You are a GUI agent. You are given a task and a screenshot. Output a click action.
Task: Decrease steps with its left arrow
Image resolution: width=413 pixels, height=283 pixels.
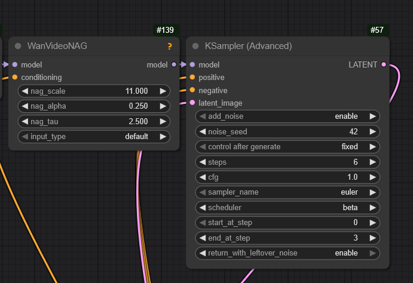pyautogui.click(x=203, y=162)
